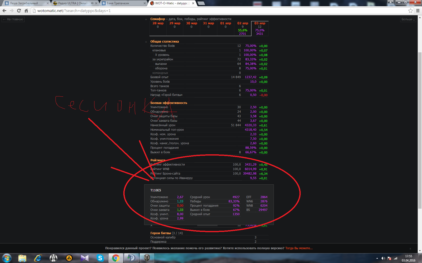Select the 01 апр day cell
The image size is (422, 263).
tap(226, 28)
